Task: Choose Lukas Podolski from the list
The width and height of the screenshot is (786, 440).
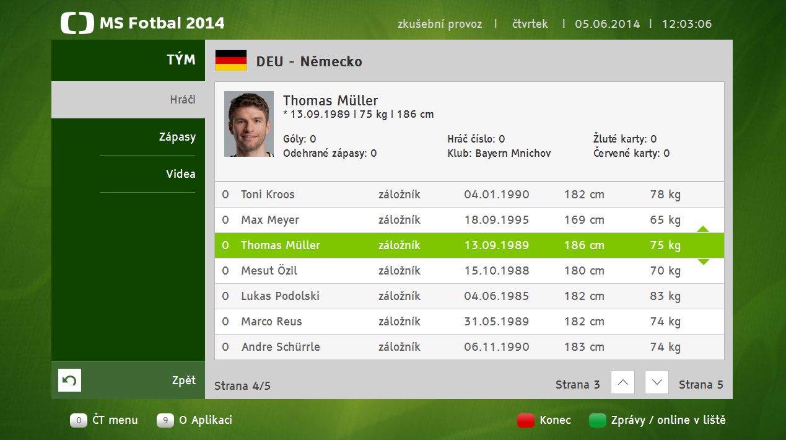Action: pos(280,296)
